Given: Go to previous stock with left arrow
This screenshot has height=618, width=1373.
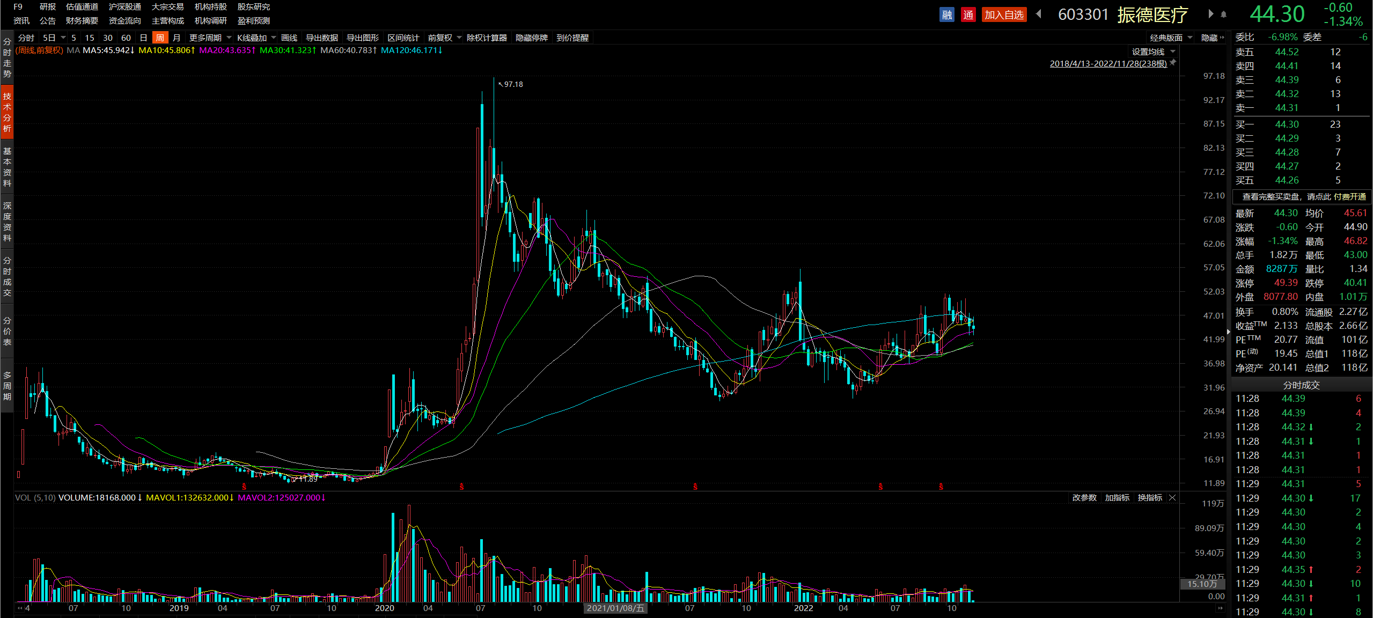Looking at the screenshot, I should click(x=1039, y=14).
